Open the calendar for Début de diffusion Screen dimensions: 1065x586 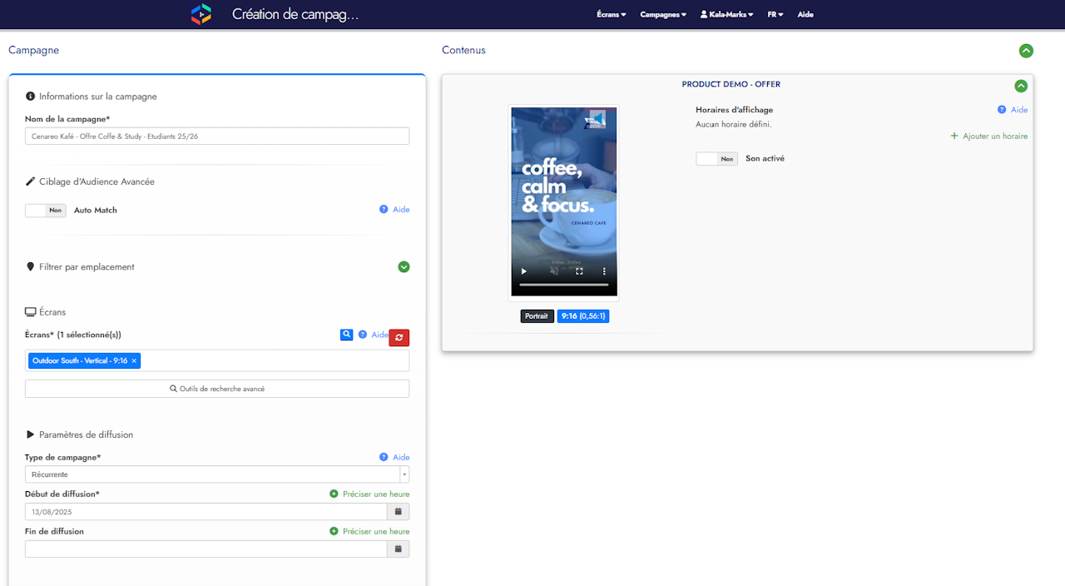tap(399, 512)
